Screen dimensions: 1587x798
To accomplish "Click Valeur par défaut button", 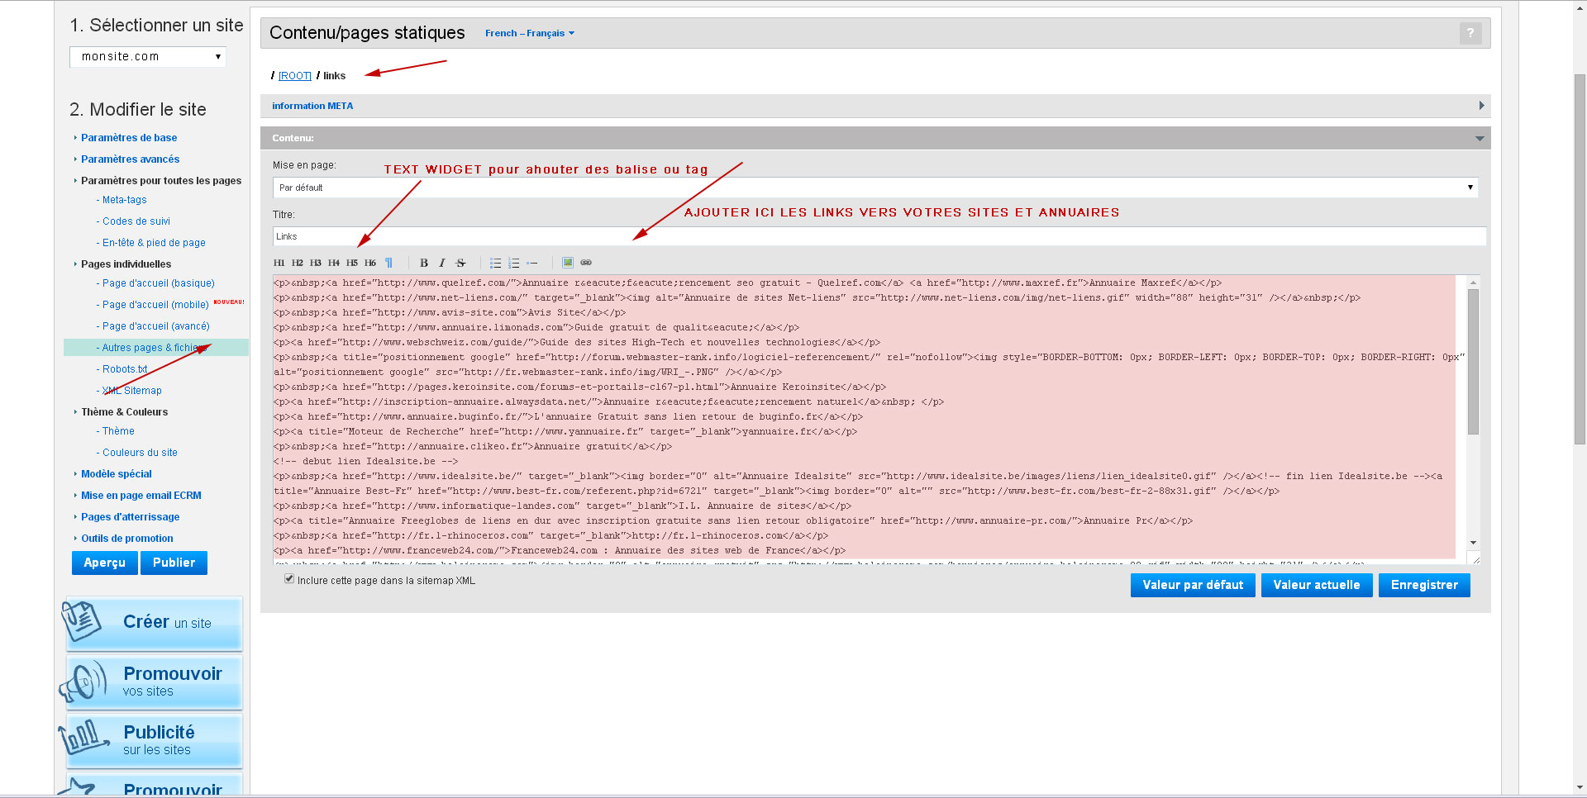I will (1193, 585).
